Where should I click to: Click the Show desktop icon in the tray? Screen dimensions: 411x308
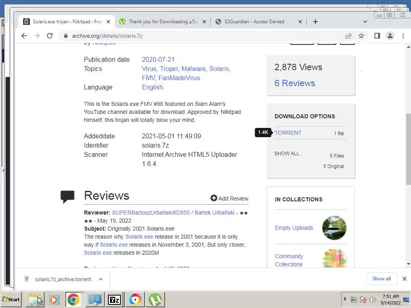407,299
